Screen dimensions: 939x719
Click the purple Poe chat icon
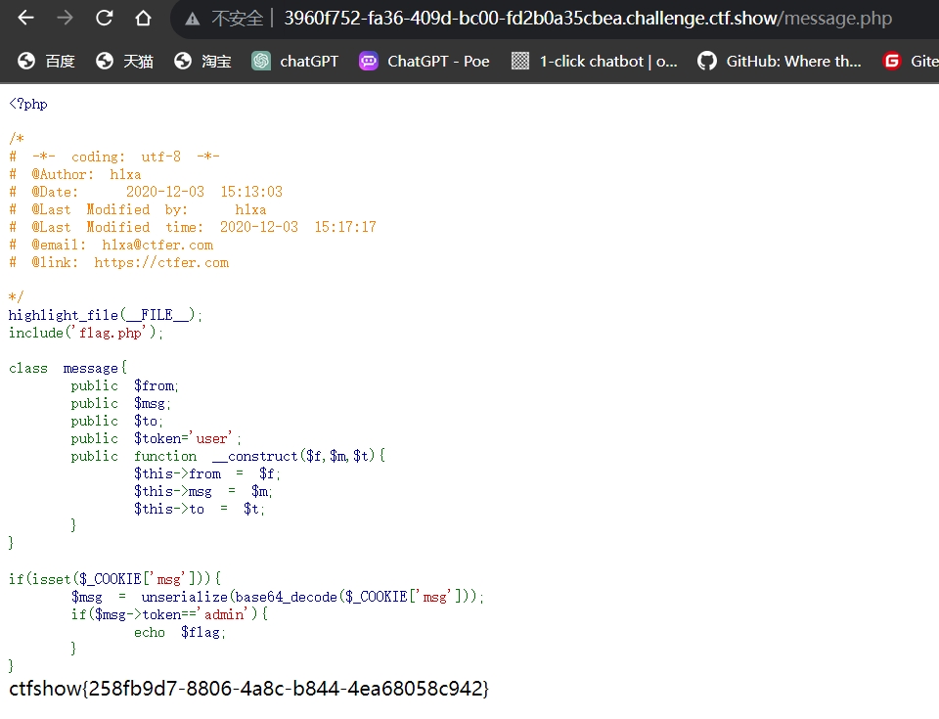(369, 61)
